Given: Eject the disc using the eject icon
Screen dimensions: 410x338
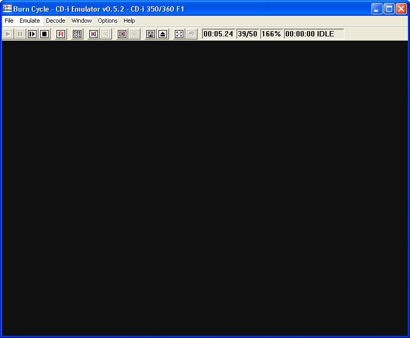Looking at the screenshot, I should tap(163, 34).
